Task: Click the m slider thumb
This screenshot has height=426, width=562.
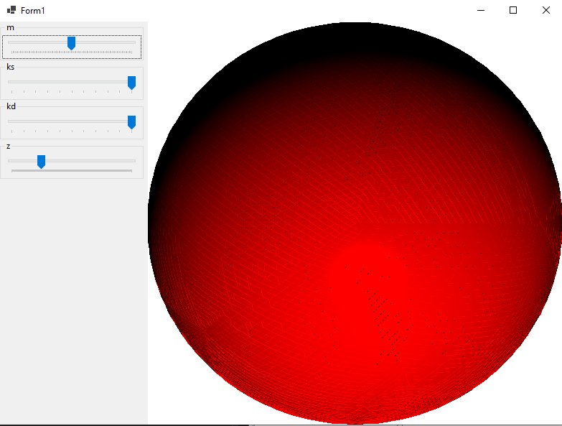Action: (71, 44)
